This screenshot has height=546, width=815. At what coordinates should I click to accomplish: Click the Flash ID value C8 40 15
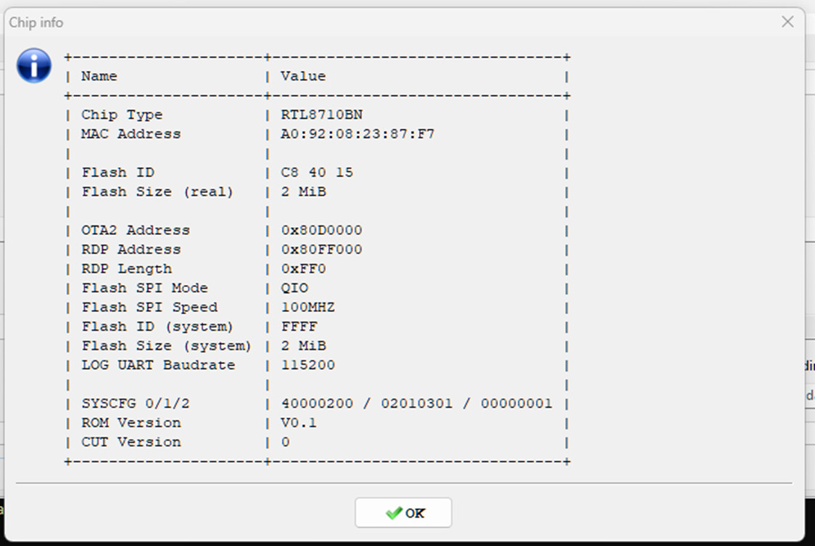pos(317,172)
